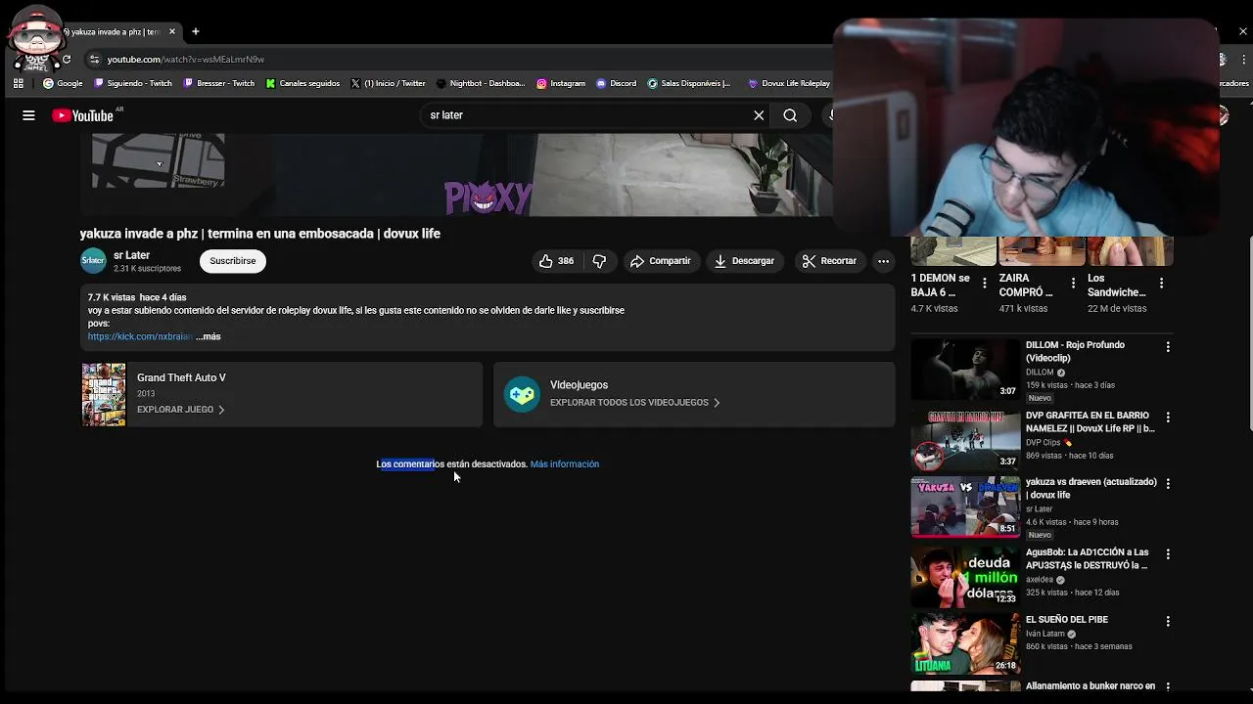
Task: Open the Dovux Life Roleplay bookmark
Action: click(x=789, y=83)
